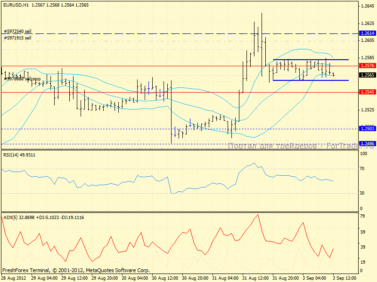Screen dimensions: 377x282
Task: Click the RSI(14) indicator label
Action: coord(19,155)
